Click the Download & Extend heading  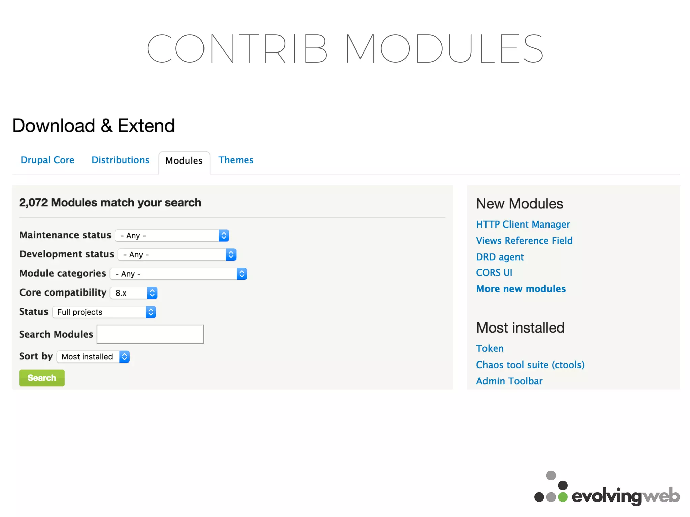pos(94,126)
